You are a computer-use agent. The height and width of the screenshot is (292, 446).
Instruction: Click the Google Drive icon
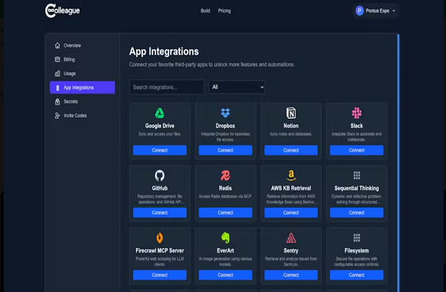point(160,113)
